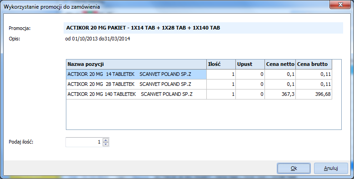This screenshot has width=354, height=179.
Task: Click the Upust cell of the 14 TABLETEK row
Action: tap(250, 74)
